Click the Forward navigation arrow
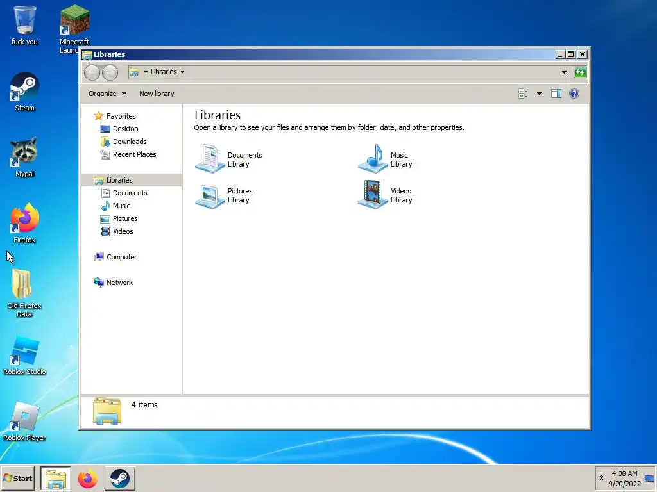The height and width of the screenshot is (492, 657). 110,72
